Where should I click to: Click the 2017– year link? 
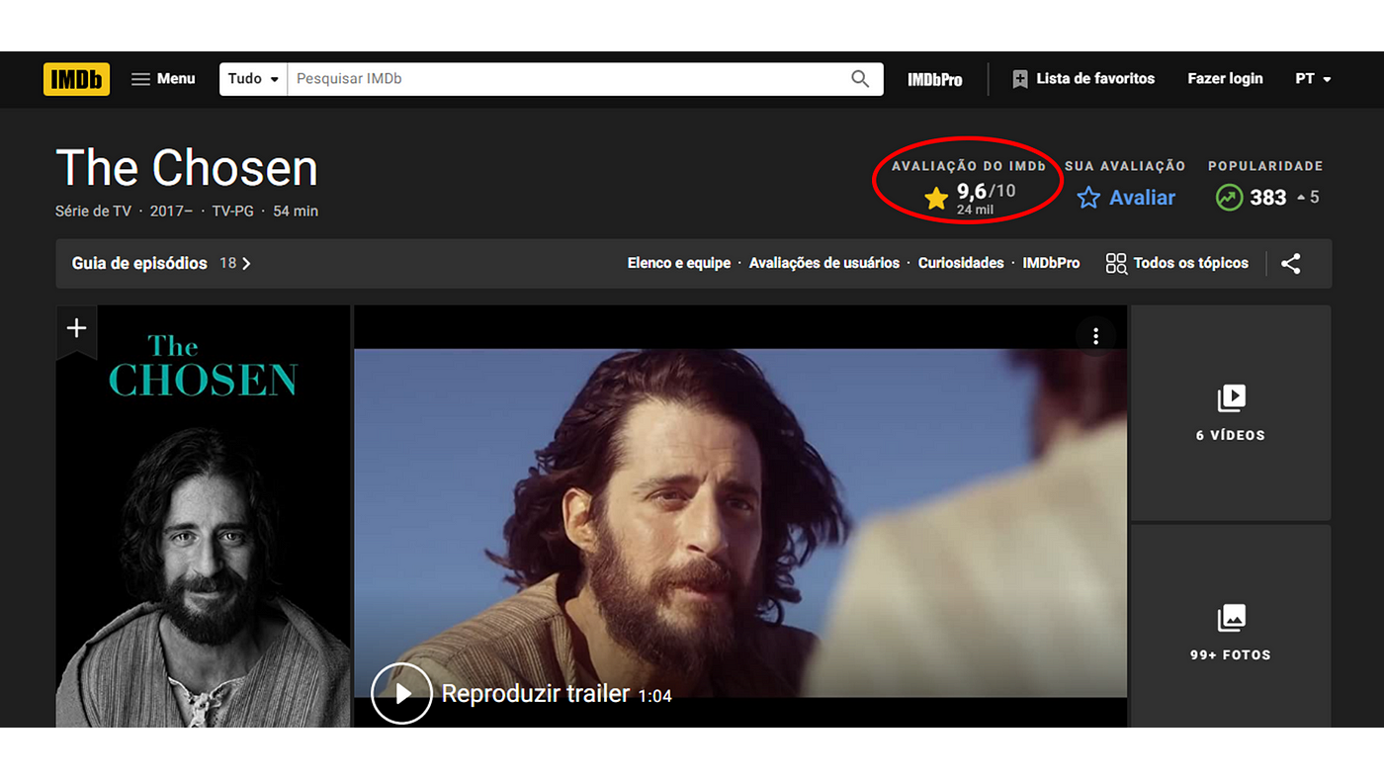point(171,212)
